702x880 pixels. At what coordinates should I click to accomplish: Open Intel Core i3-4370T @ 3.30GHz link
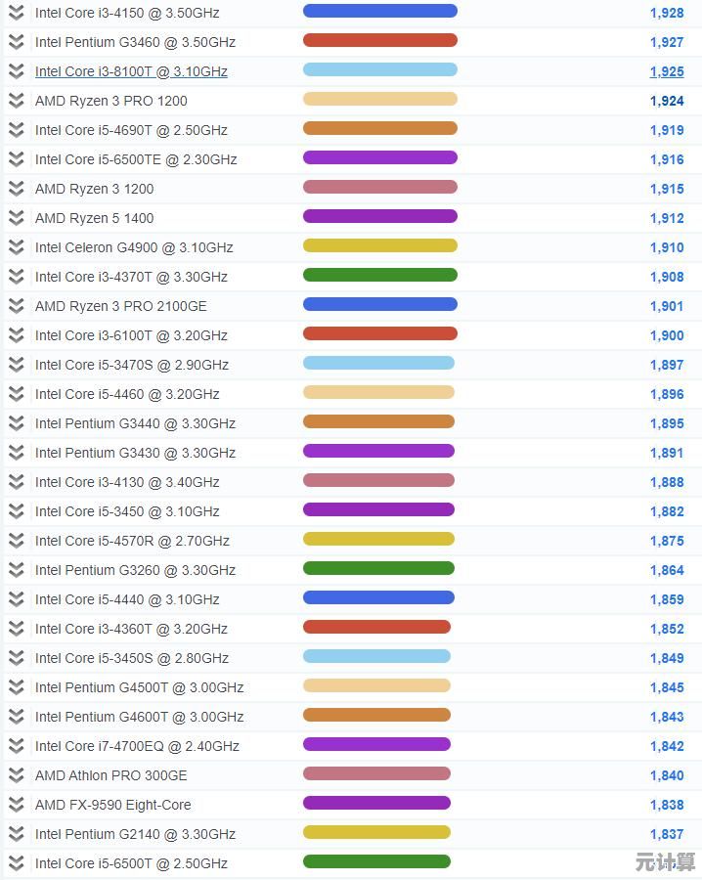(x=131, y=278)
